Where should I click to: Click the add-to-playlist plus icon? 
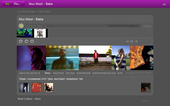[21, 41]
